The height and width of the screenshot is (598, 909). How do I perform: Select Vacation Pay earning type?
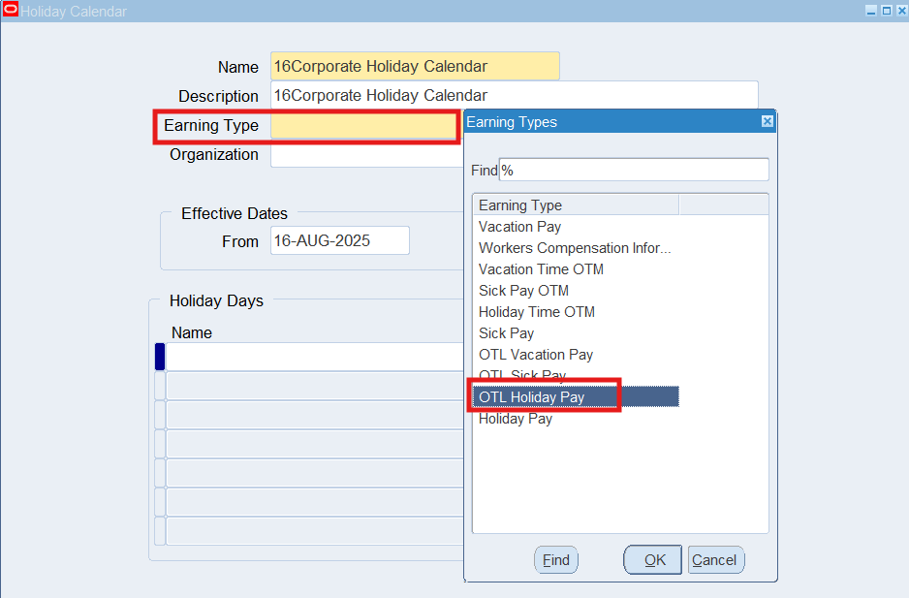point(519,227)
